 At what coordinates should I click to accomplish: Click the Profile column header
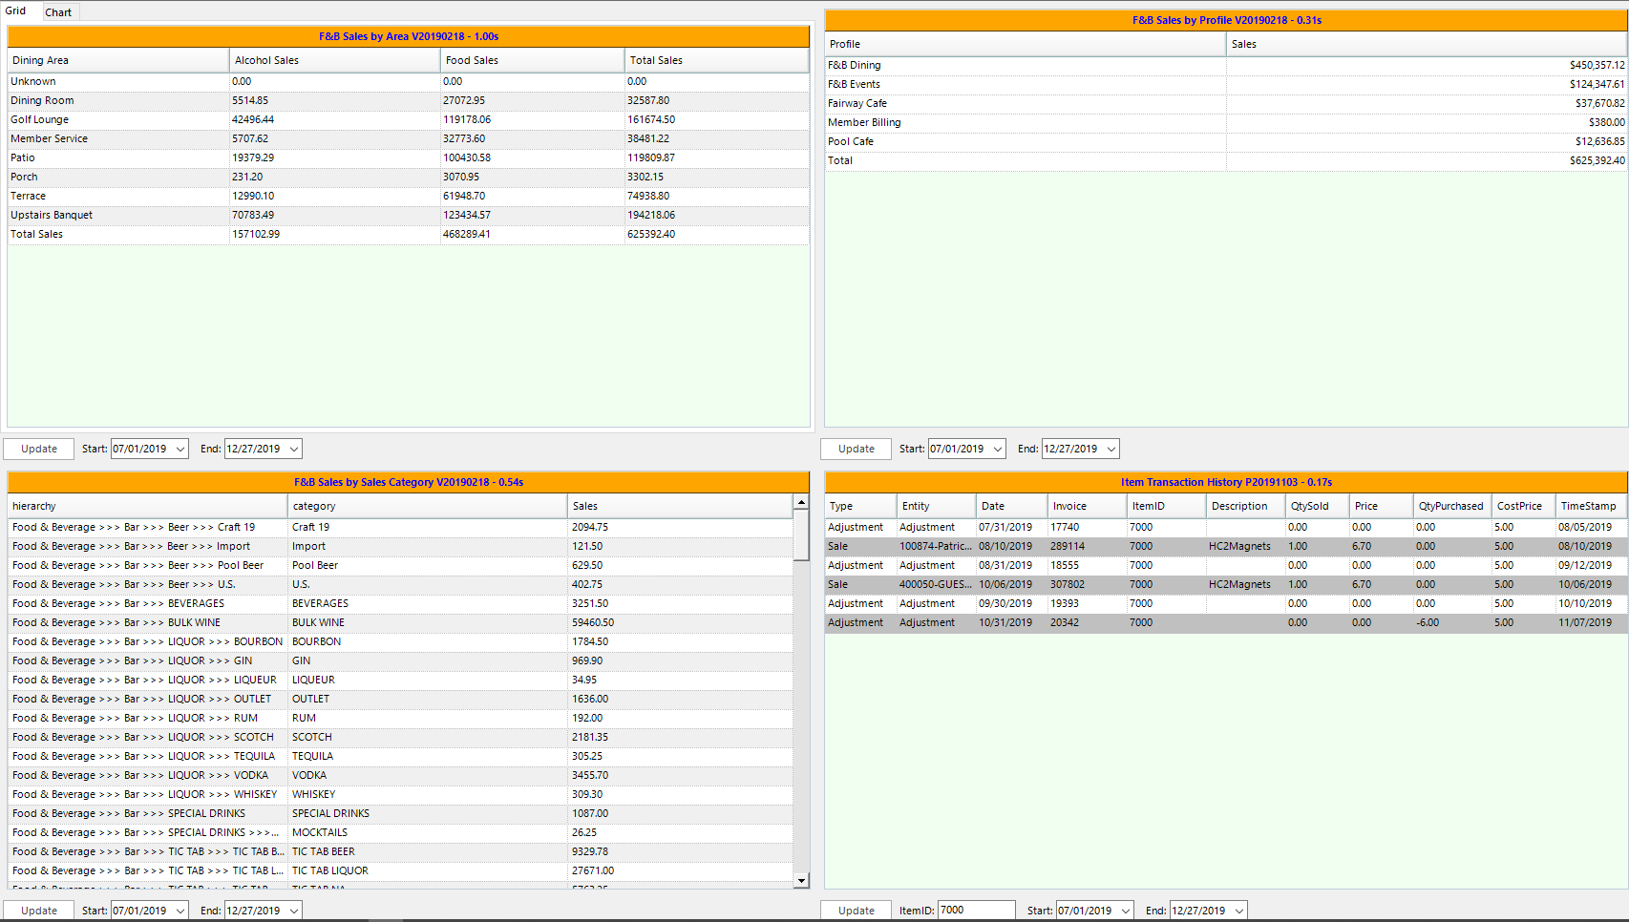(1025, 44)
